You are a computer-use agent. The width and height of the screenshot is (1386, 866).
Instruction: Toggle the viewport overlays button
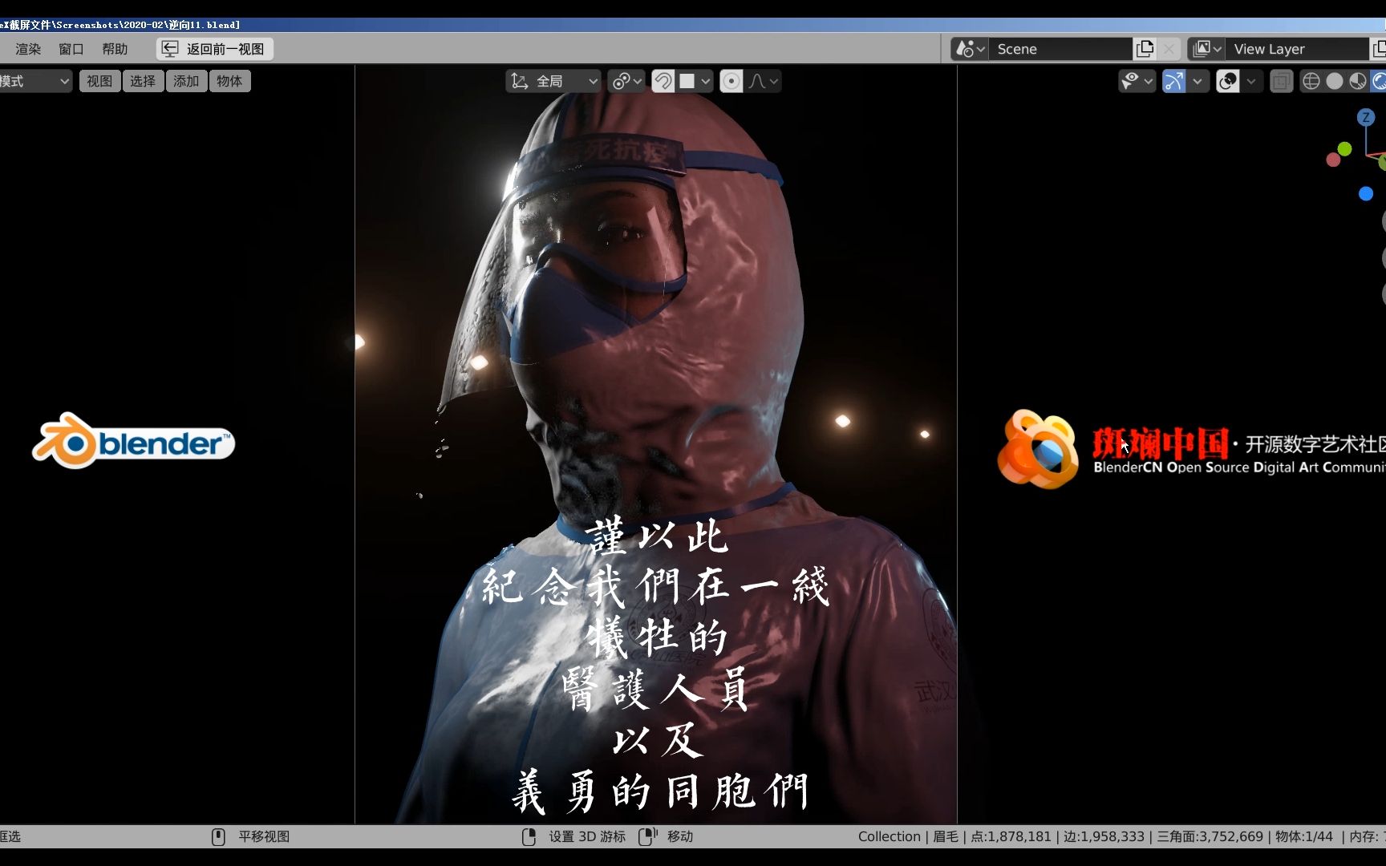click(x=1228, y=81)
